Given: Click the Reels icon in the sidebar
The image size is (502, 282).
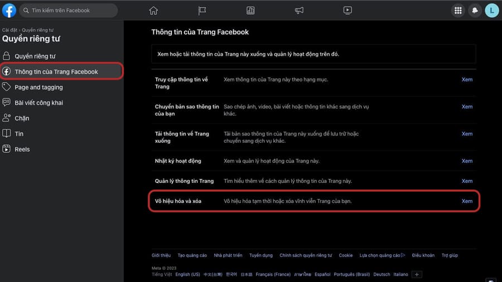Looking at the screenshot, I should 6,149.
